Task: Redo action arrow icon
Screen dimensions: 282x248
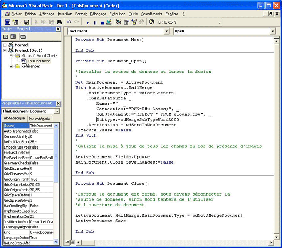Action: pyautogui.click(x=77, y=22)
